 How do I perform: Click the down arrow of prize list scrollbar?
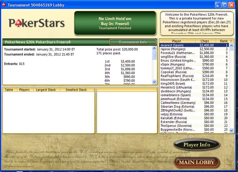154,82
